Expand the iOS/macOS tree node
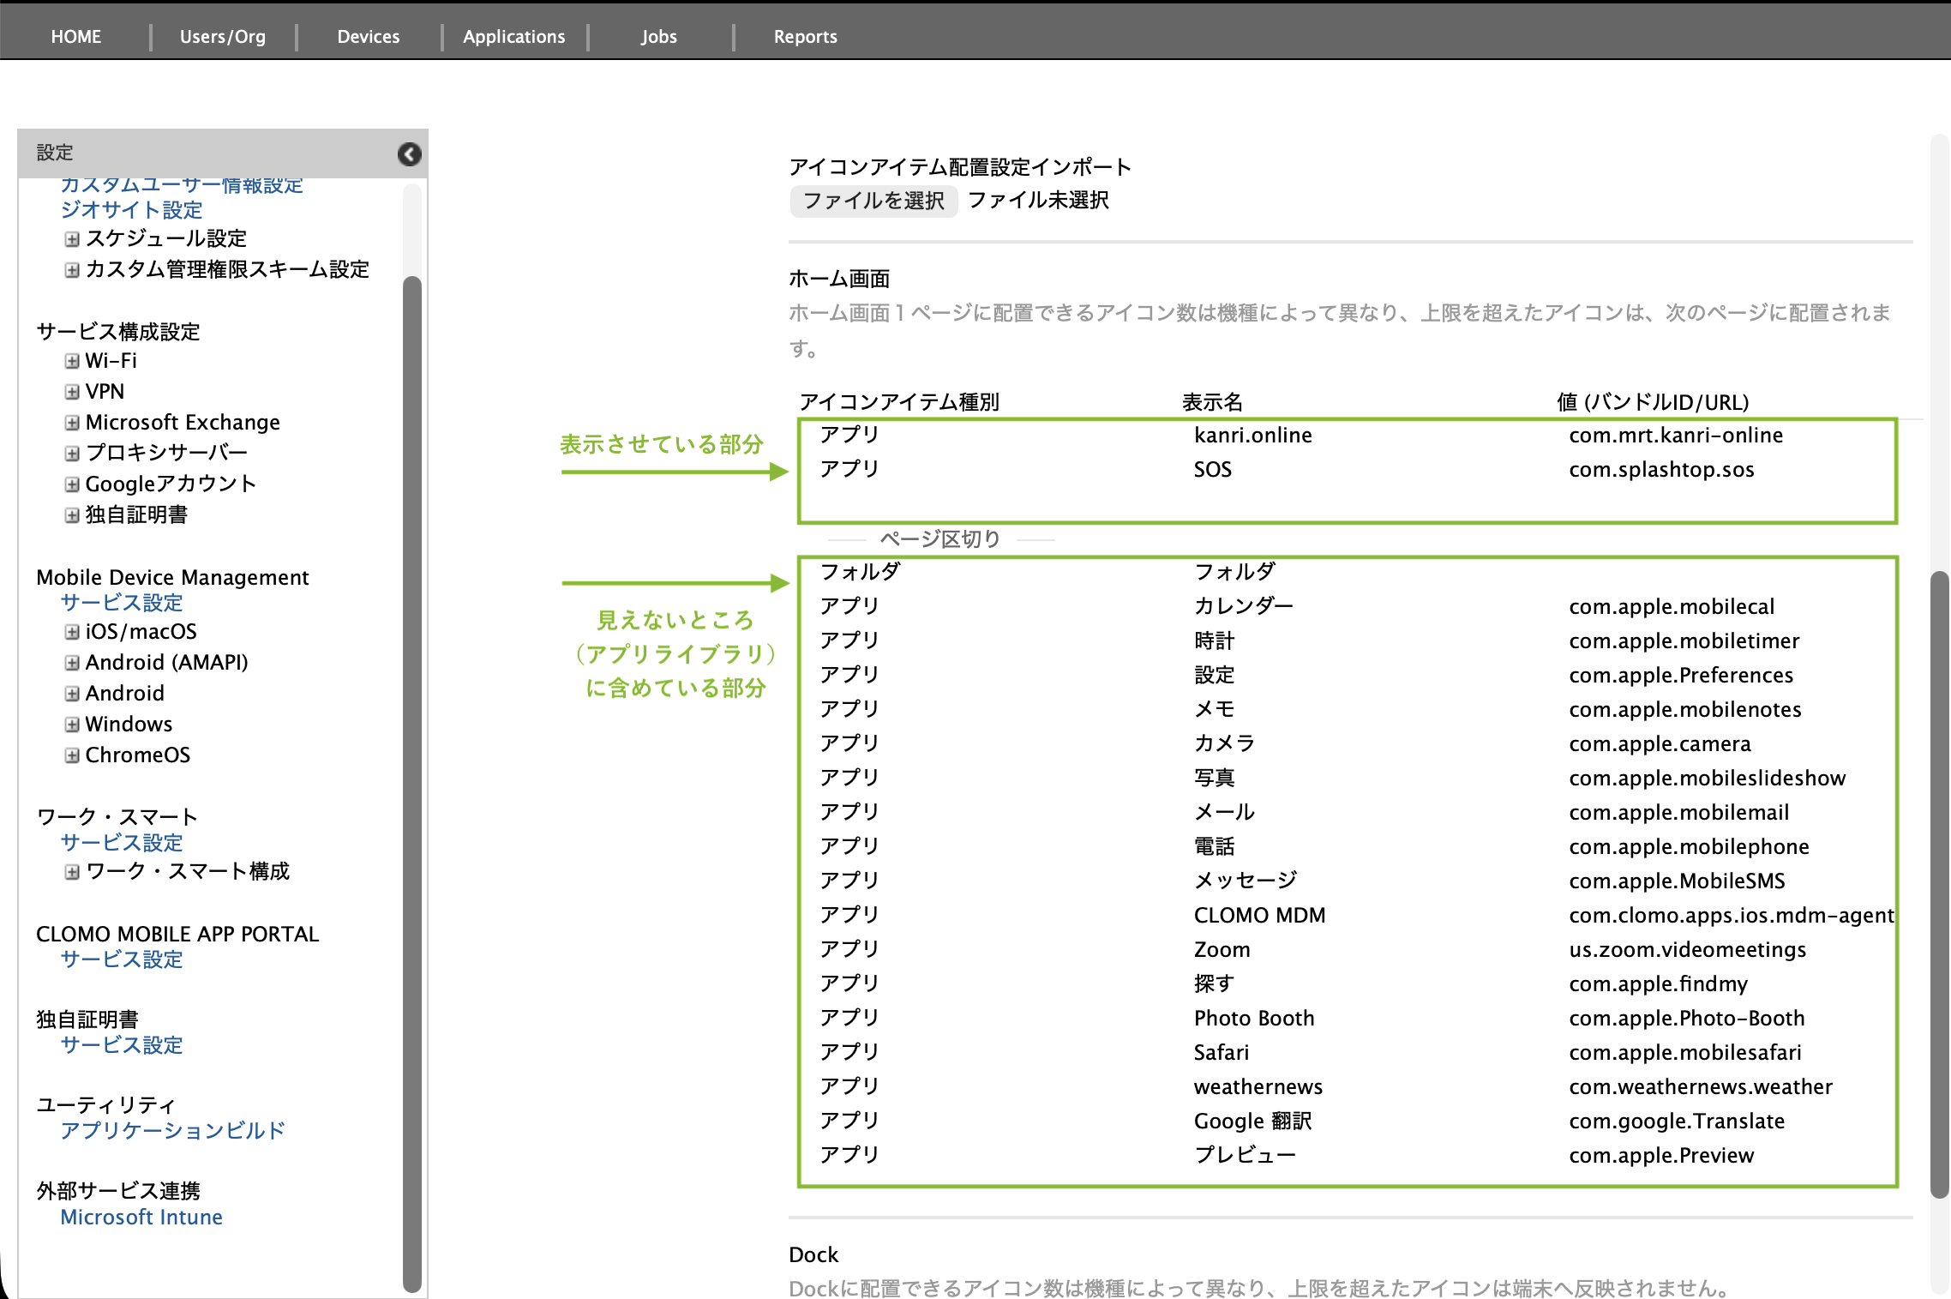 [x=72, y=632]
